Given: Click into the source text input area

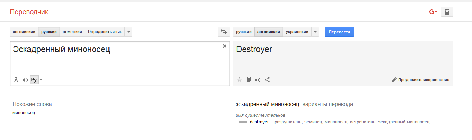Looking at the screenshot, I should coord(120,63).
